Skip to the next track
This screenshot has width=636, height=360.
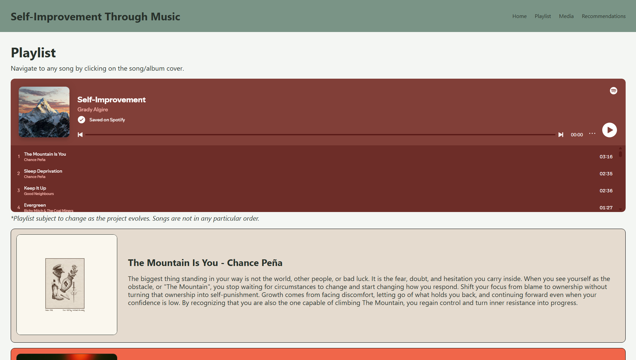[x=561, y=135]
